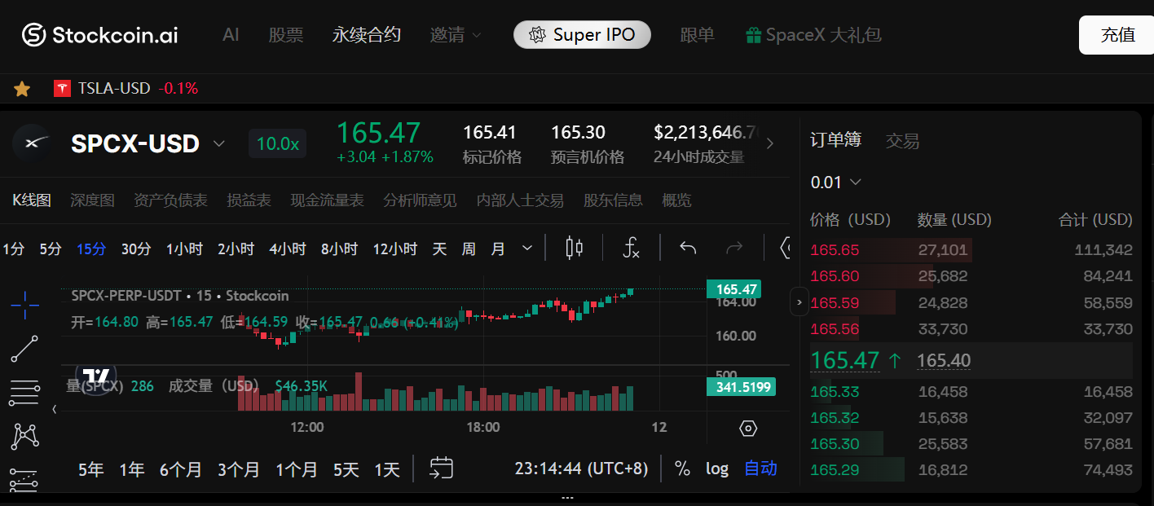Open the 损益表 tab
This screenshot has width=1154, height=506.
click(249, 200)
